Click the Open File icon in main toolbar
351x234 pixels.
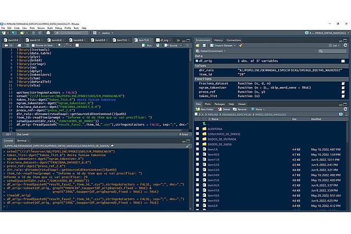[x=22, y=33]
